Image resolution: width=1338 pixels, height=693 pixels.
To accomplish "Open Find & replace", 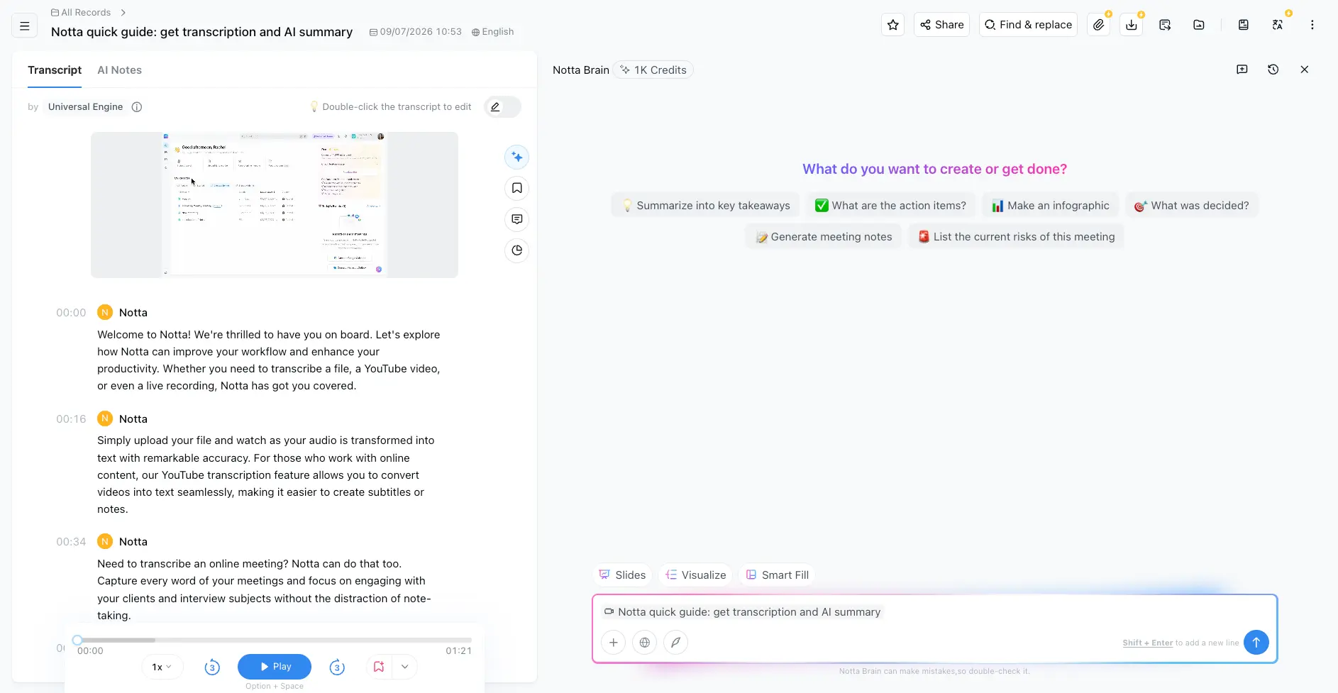I will coord(1028,25).
